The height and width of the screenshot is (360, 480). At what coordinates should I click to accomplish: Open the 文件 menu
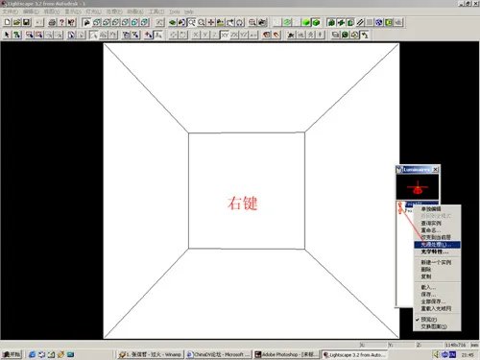[x=11, y=12]
